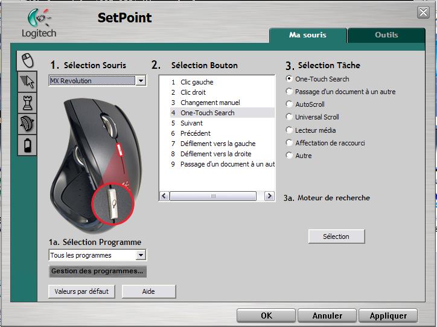Select button 4 One-Touch Search row

point(222,113)
